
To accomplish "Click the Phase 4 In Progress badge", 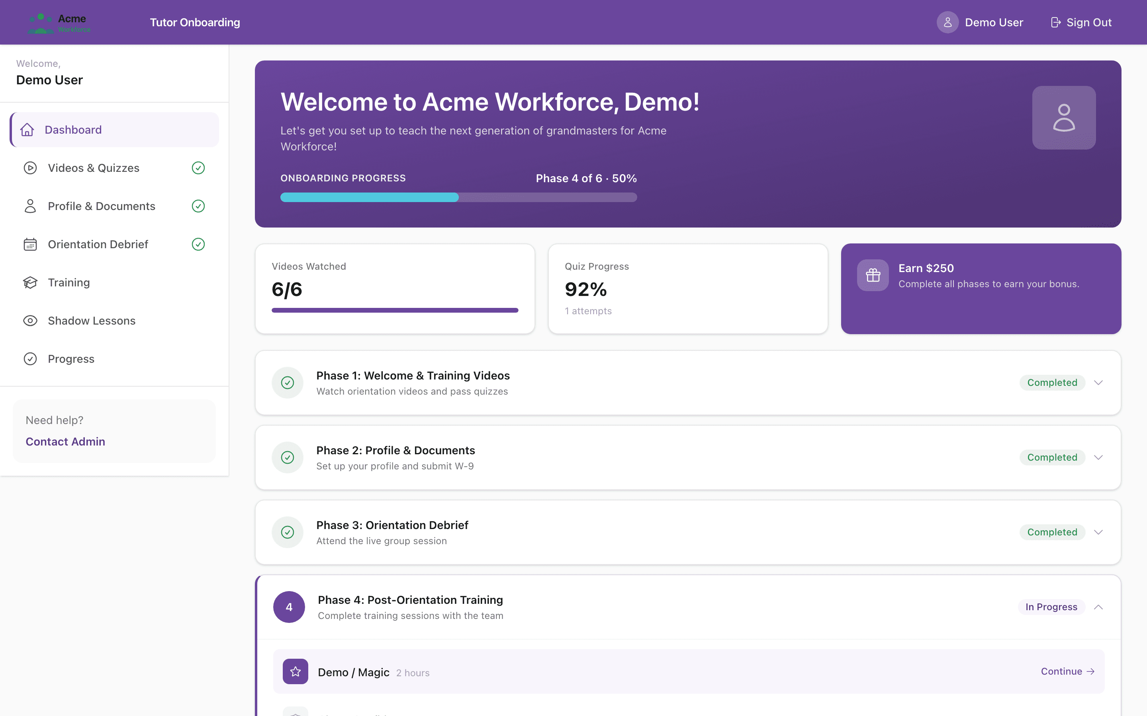I will tap(1051, 607).
